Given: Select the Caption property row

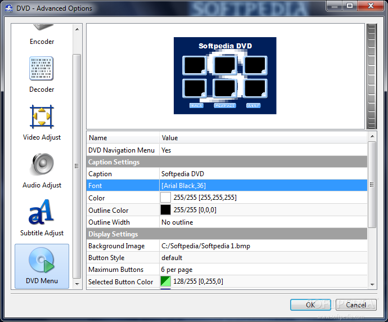Looking at the screenshot, I should point(227,174).
